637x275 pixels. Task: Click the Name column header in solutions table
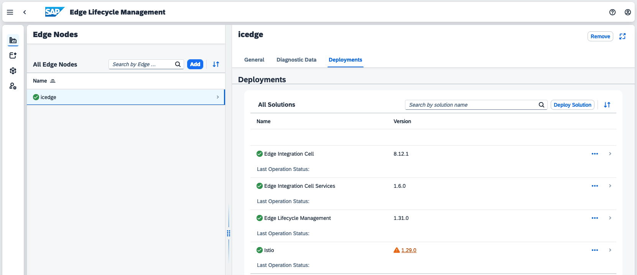pyautogui.click(x=263, y=121)
